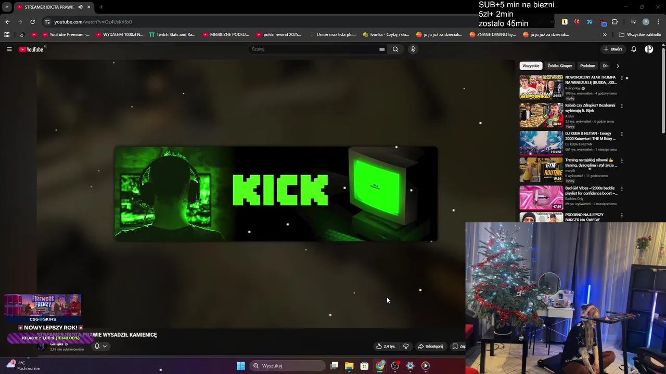Click the Udostępnij share button

pos(430,346)
